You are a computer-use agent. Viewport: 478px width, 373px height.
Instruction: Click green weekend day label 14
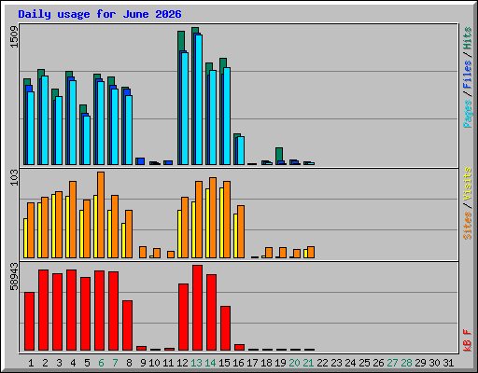tap(210, 363)
